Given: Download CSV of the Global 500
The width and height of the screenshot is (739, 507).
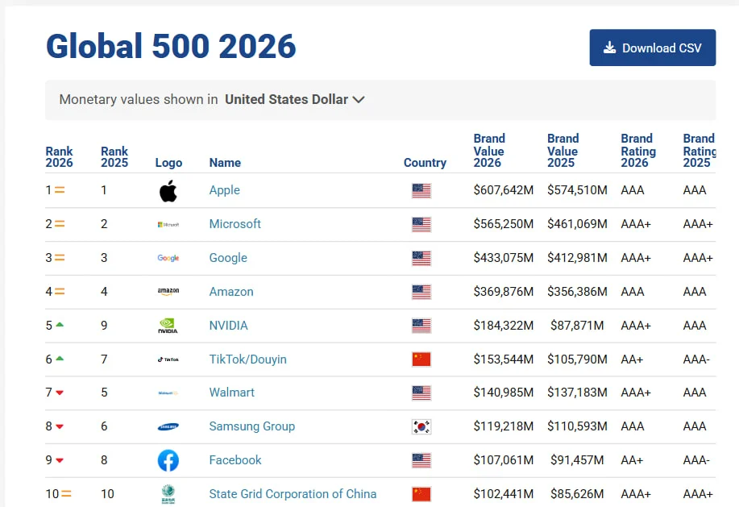Looking at the screenshot, I should point(652,48).
